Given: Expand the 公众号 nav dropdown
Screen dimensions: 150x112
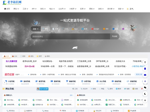Looking at the screenshot, I should [x=62, y=9].
